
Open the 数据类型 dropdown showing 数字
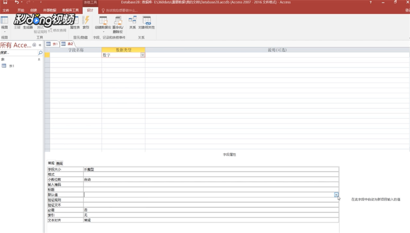(143, 55)
